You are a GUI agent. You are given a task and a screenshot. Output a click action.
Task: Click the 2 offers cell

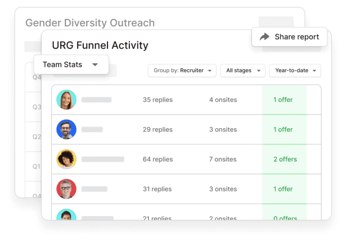pos(285,159)
